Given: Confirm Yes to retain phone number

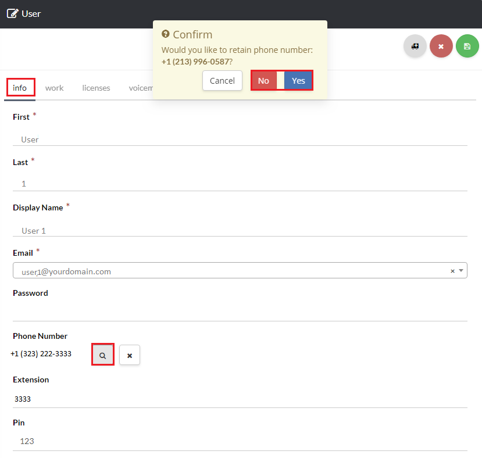Looking at the screenshot, I should 298,81.
